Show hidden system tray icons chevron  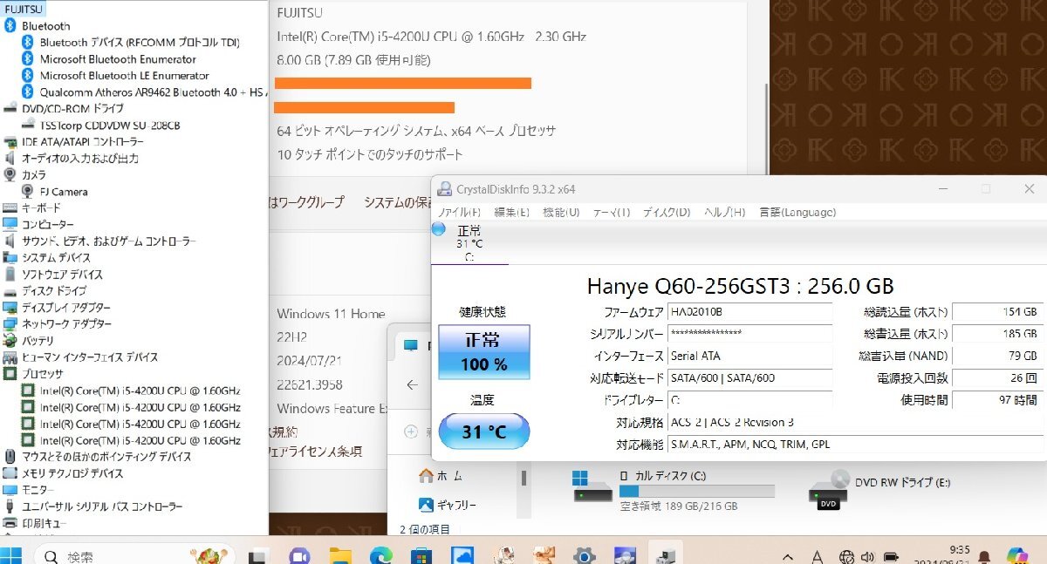[789, 556]
